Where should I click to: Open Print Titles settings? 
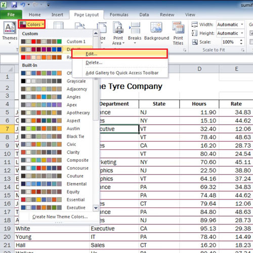tap(178, 33)
